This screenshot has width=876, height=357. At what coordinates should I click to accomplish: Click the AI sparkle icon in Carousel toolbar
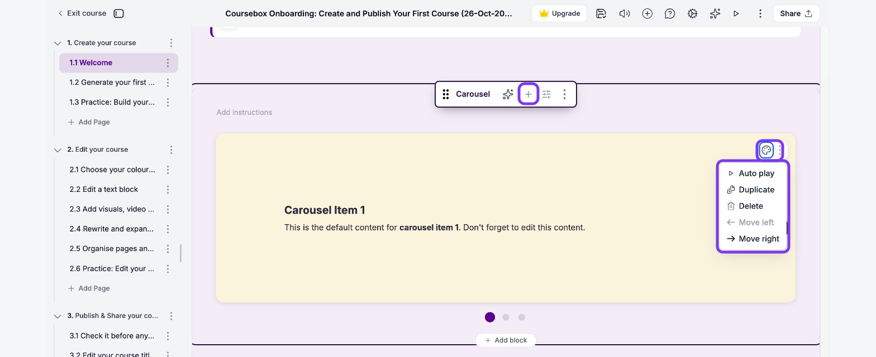(507, 94)
